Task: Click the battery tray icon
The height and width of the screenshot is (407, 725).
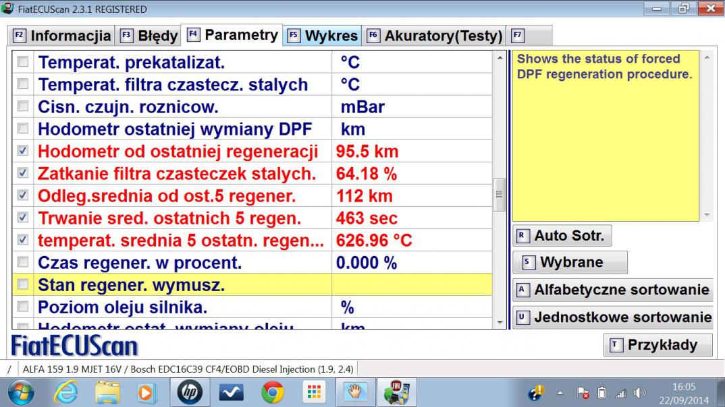Action: click(601, 393)
